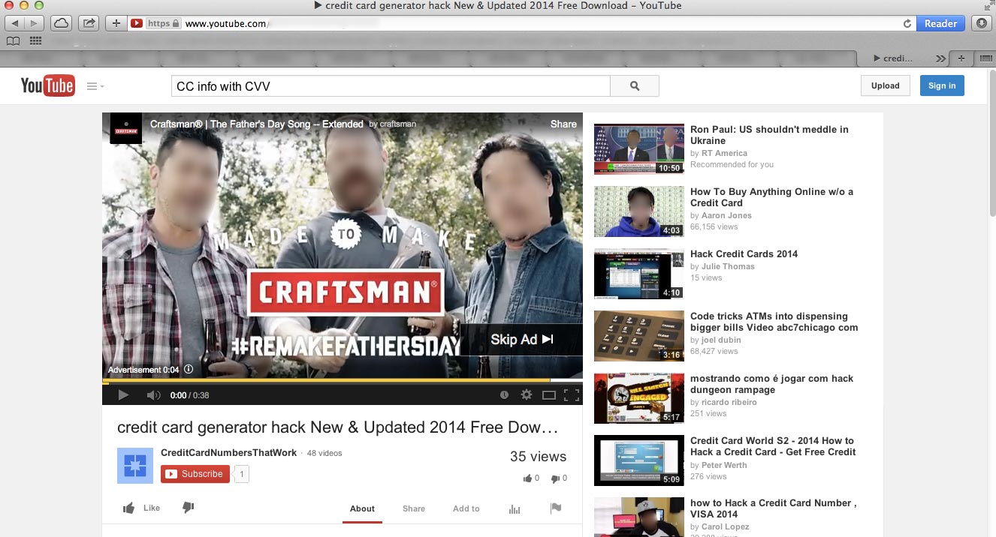Viewport: 996px width, 537px height.
Task: Enter fullscreen mode in video player
Action: tap(572, 395)
